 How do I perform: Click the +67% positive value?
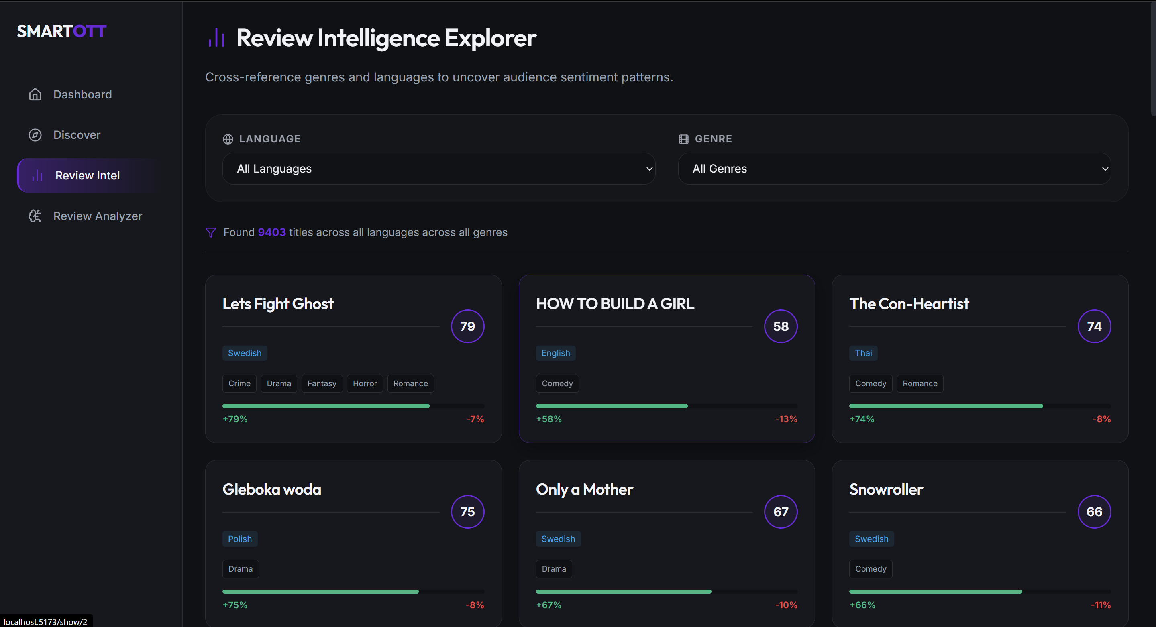click(x=548, y=605)
